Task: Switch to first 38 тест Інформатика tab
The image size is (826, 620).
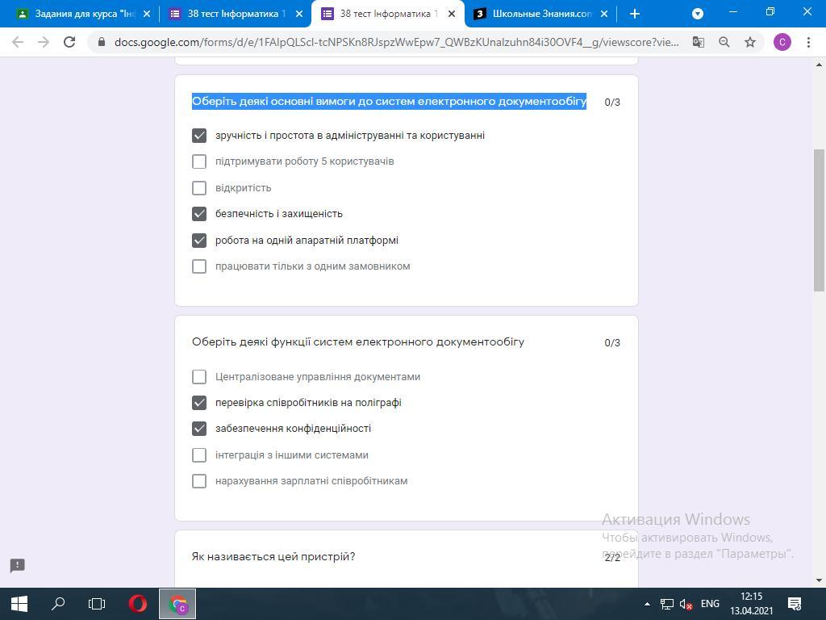Action: [x=232, y=15]
